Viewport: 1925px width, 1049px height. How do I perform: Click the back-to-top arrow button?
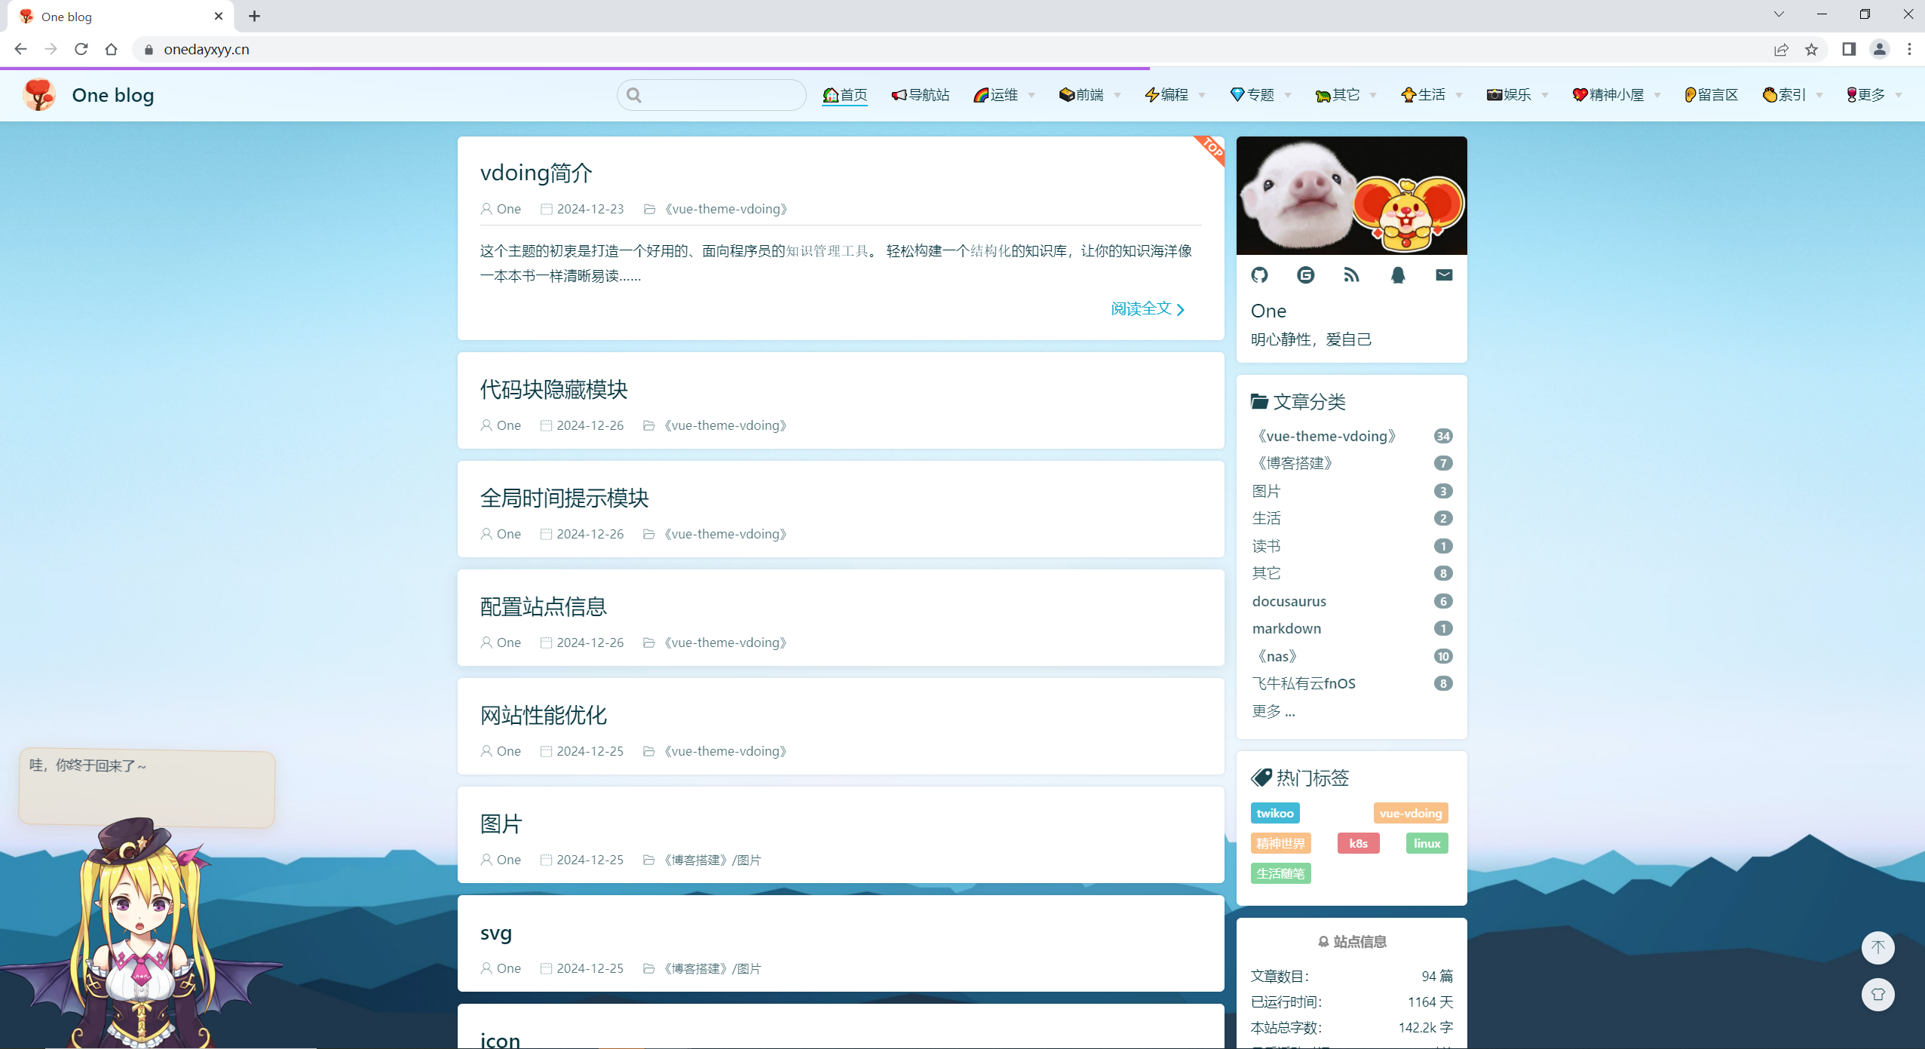coord(1877,947)
